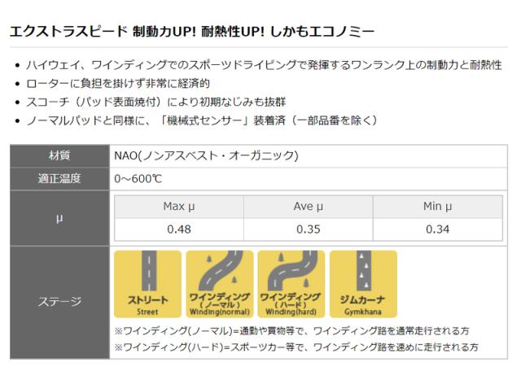Click the ステージ row header
The image size is (521, 384).
point(59,302)
